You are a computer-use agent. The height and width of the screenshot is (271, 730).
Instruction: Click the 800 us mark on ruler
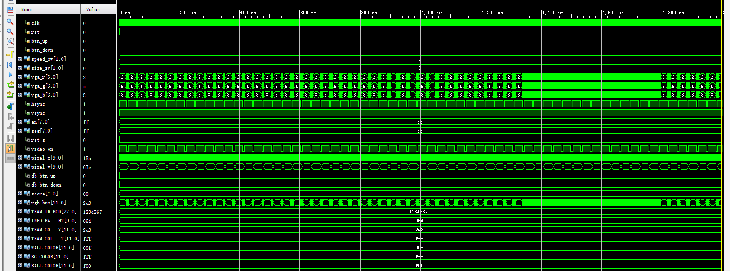(x=369, y=13)
